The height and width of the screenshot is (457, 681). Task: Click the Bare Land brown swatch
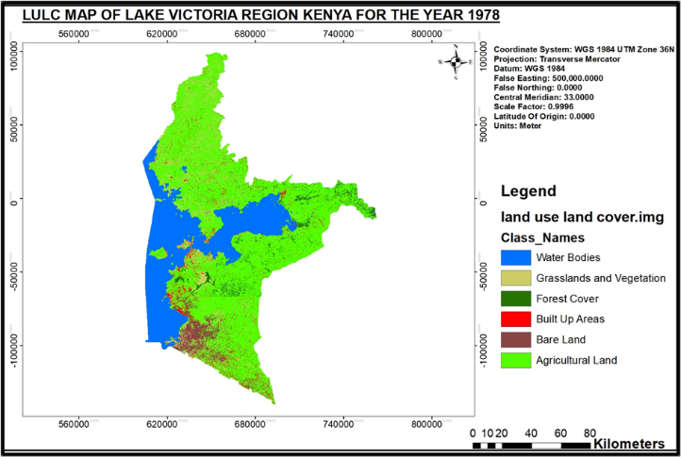(x=516, y=340)
